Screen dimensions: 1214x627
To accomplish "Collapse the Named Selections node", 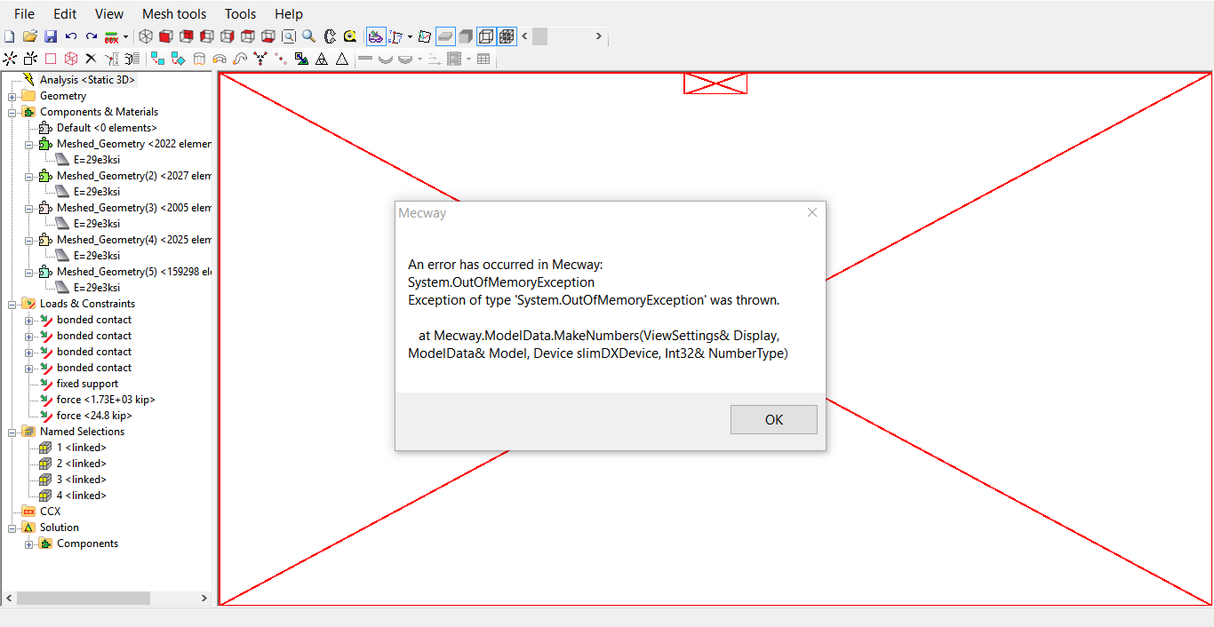I will point(12,432).
